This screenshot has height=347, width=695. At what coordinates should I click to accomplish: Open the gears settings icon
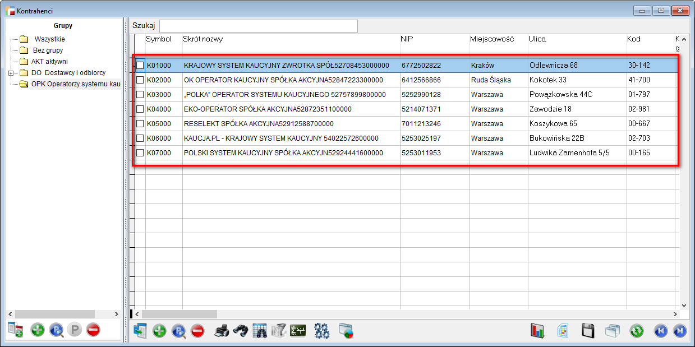321,331
